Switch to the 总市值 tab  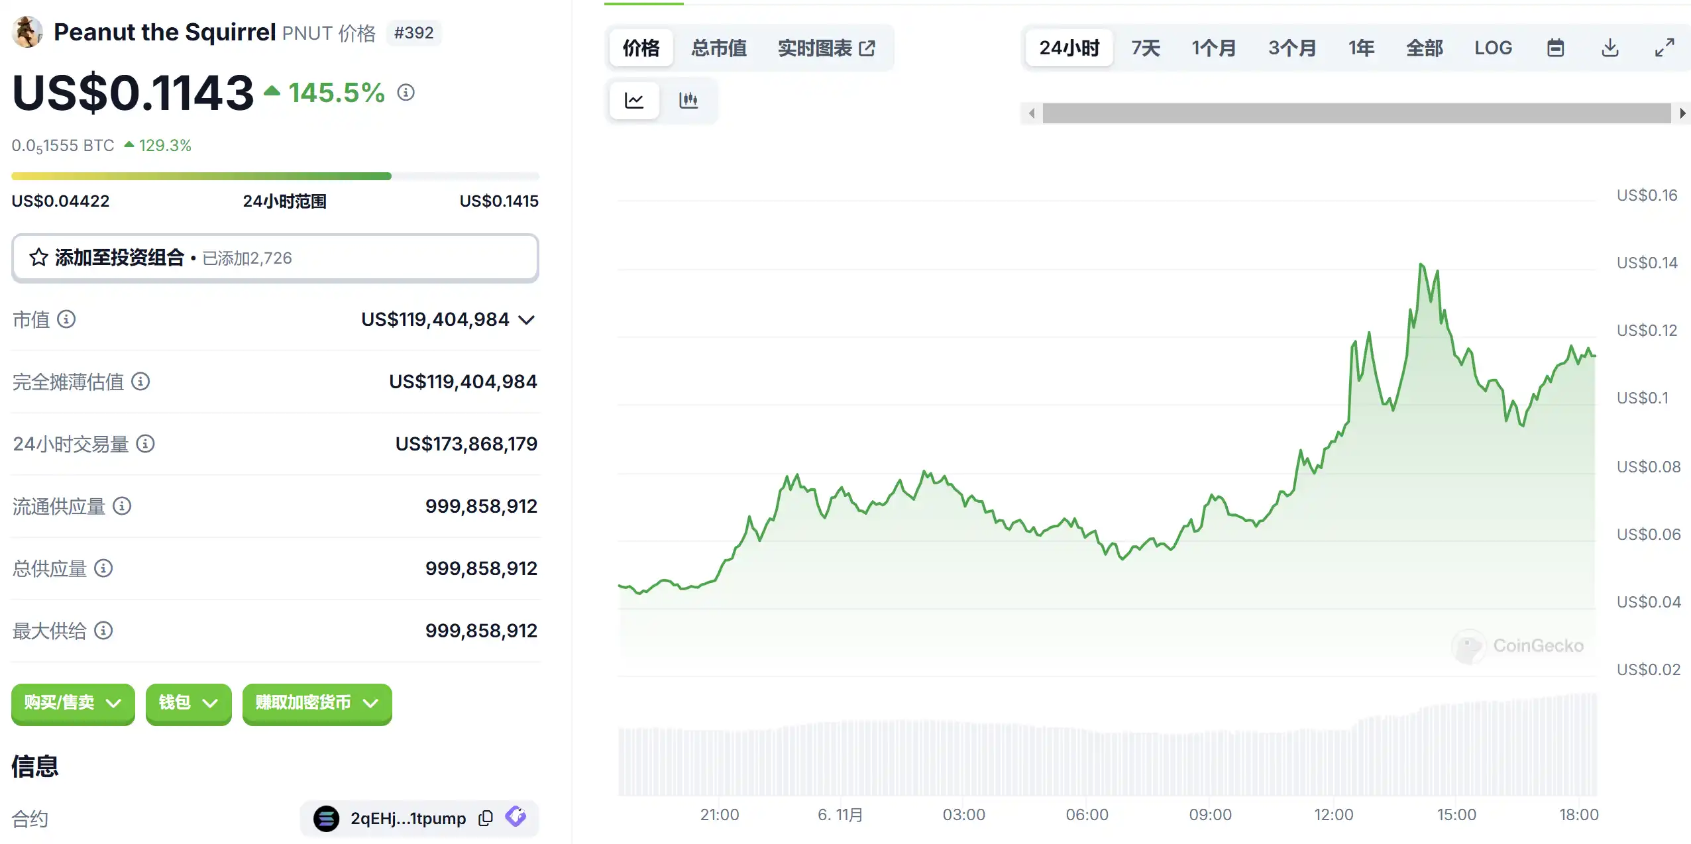pyautogui.click(x=719, y=48)
